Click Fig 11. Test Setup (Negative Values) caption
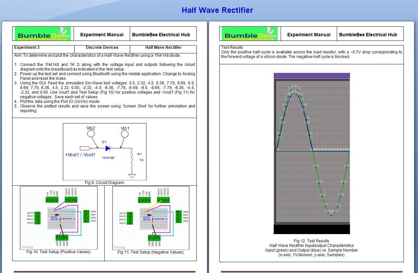The height and width of the screenshot is (273, 418). (x=151, y=252)
